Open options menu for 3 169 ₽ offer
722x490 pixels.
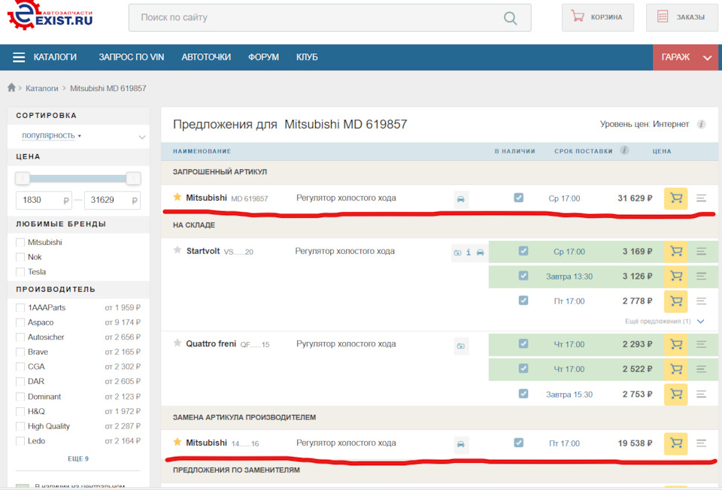pyautogui.click(x=701, y=251)
